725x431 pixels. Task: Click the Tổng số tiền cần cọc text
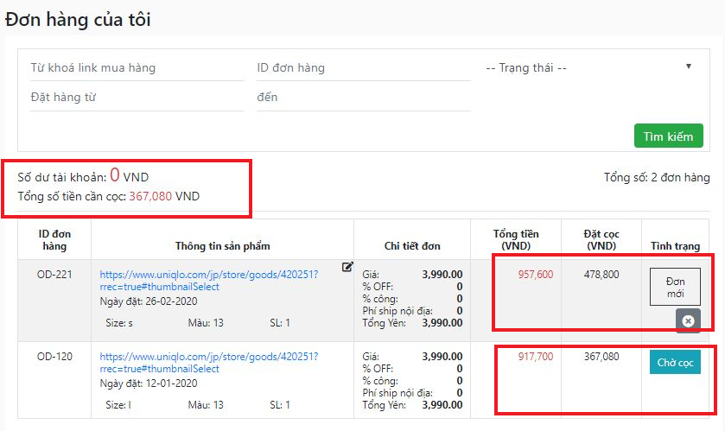109,196
